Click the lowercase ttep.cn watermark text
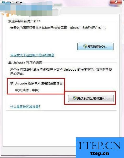The image size is (124, 158). pos(100,154)
